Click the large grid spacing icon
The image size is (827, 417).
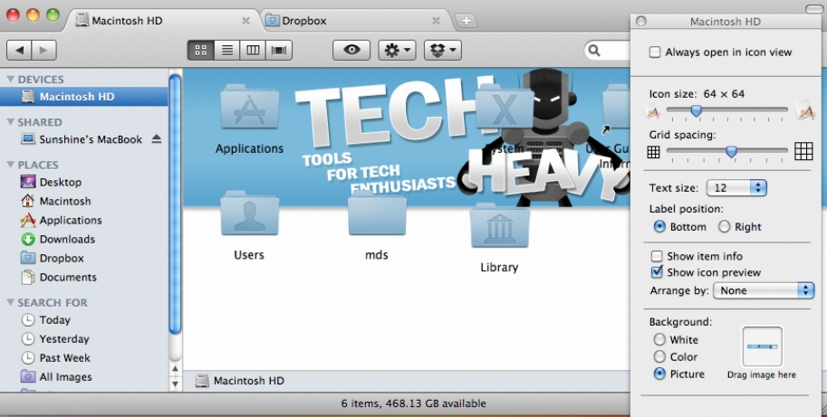point(803,151)
